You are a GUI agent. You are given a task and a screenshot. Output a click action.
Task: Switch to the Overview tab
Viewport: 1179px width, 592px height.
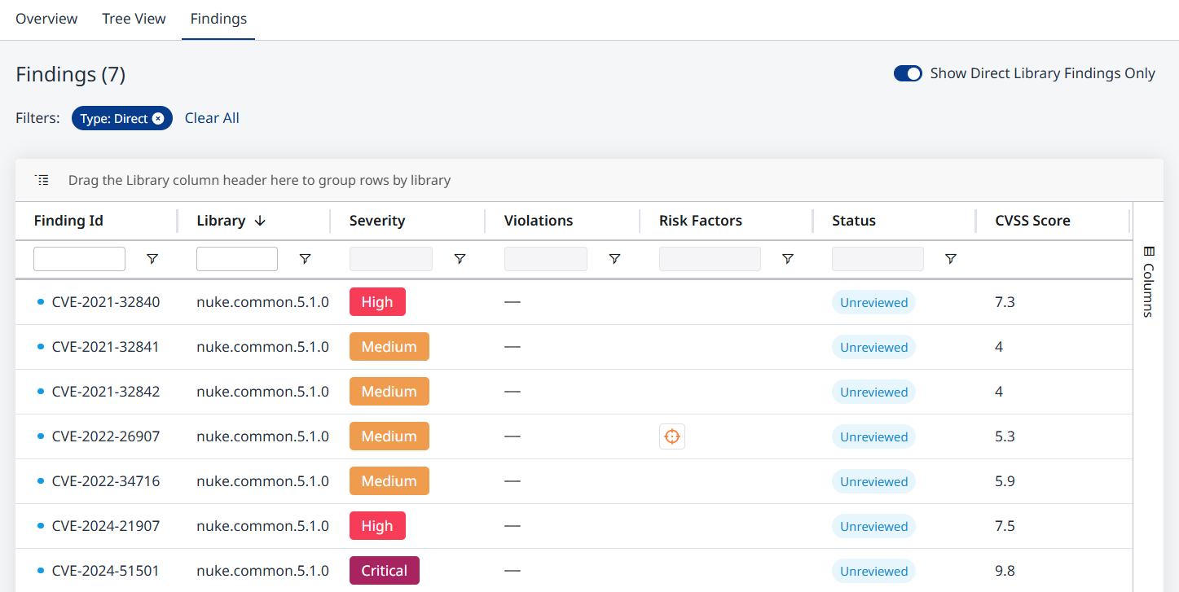(46, 19)
